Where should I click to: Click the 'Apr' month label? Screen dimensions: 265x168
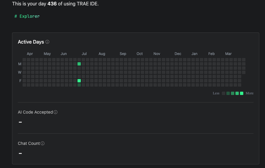click(30, 54)
